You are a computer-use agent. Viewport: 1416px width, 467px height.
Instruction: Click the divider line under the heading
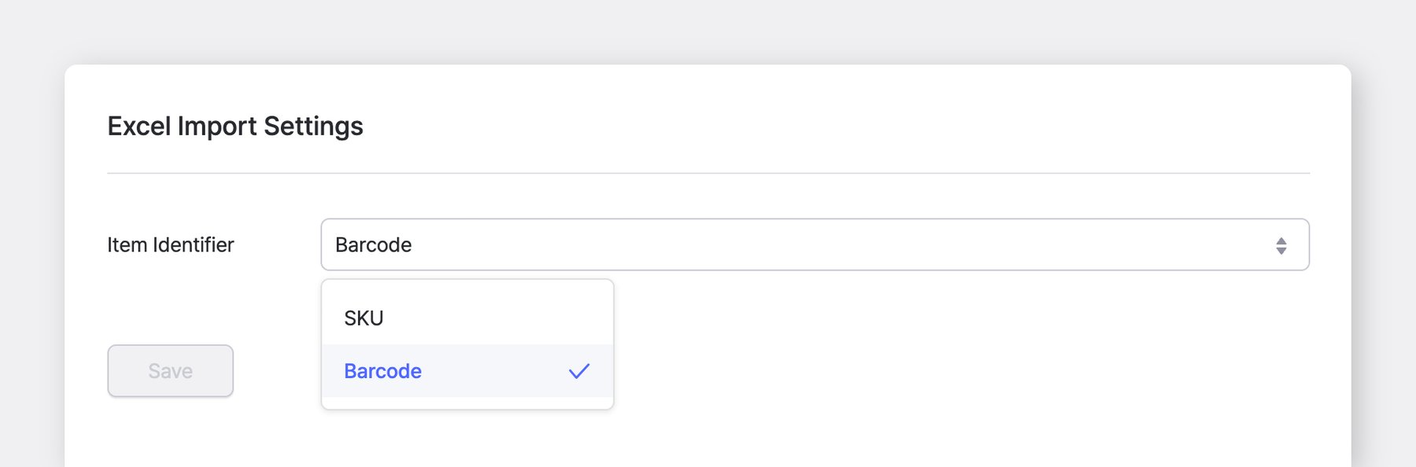[x=708, y=173]
